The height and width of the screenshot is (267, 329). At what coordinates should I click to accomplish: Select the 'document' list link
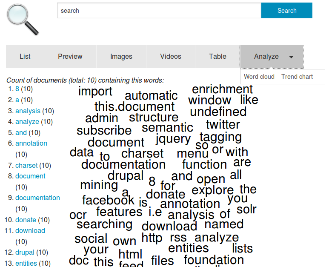[x=30, y=176]
